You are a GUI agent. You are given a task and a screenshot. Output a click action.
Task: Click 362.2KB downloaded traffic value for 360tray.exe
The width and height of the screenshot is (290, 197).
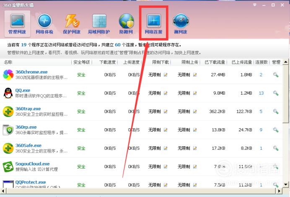[217, 111]
